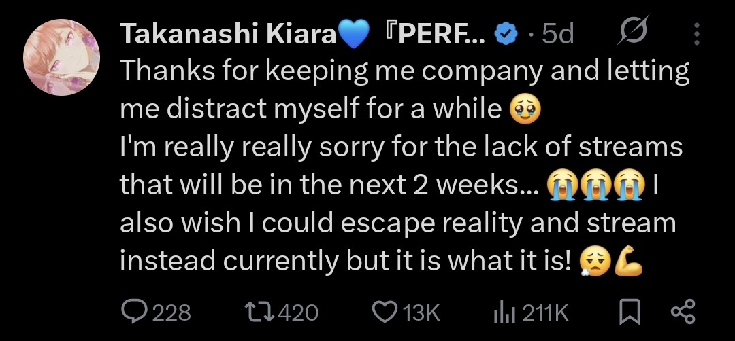The height and width of the screenshot is (341, 735).
Task: Click the blue heart emoji in the name
Action: click(353, 34)
